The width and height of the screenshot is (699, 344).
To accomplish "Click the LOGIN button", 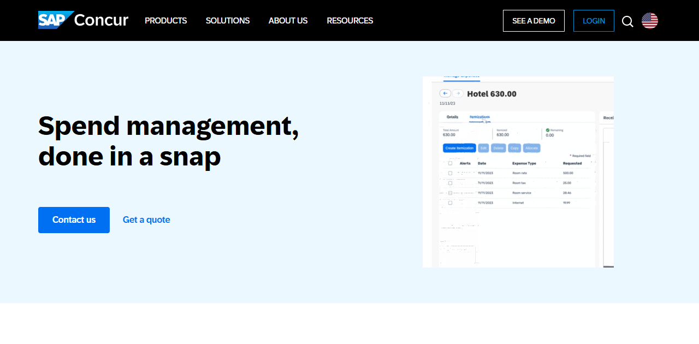I will pyautogui.click(x=594, y=21).
